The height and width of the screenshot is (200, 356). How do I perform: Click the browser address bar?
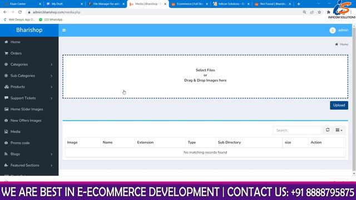point(164,12)
